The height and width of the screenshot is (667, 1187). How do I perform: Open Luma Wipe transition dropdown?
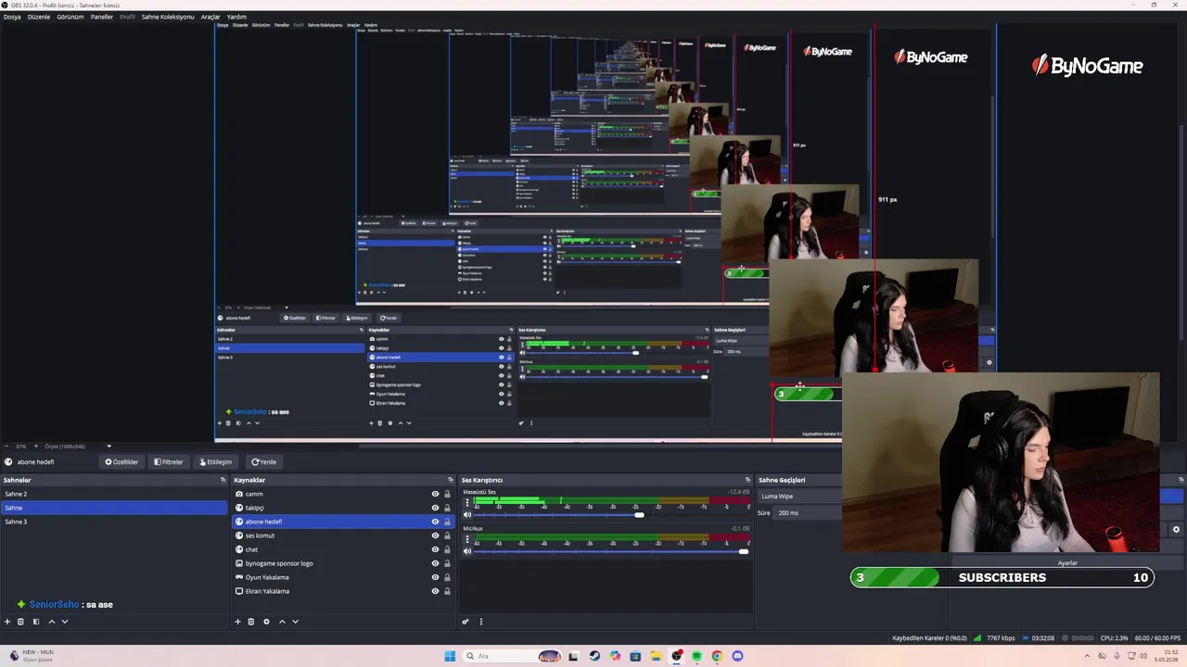799,496
